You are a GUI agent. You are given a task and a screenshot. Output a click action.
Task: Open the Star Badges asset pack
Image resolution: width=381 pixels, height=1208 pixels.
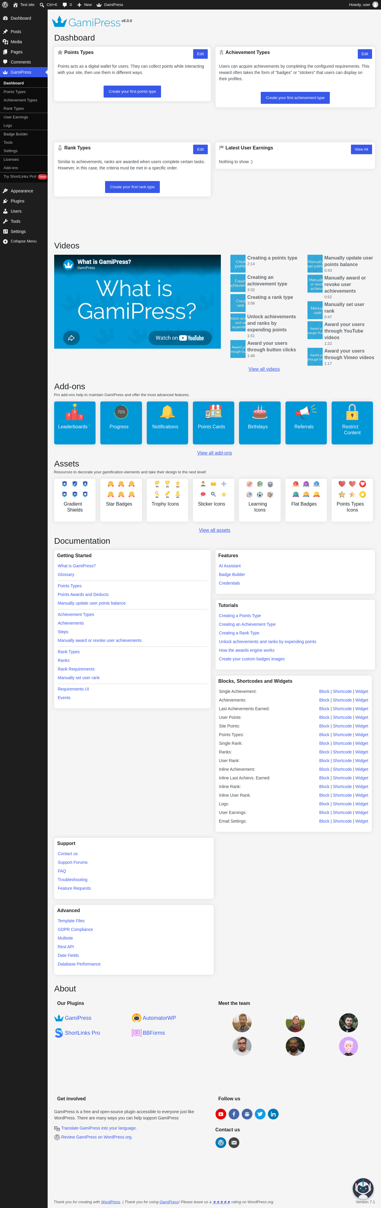(121, 500)
